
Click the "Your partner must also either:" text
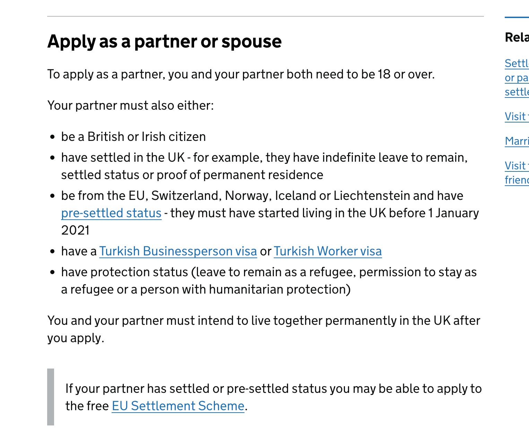[x=130, y=105]
